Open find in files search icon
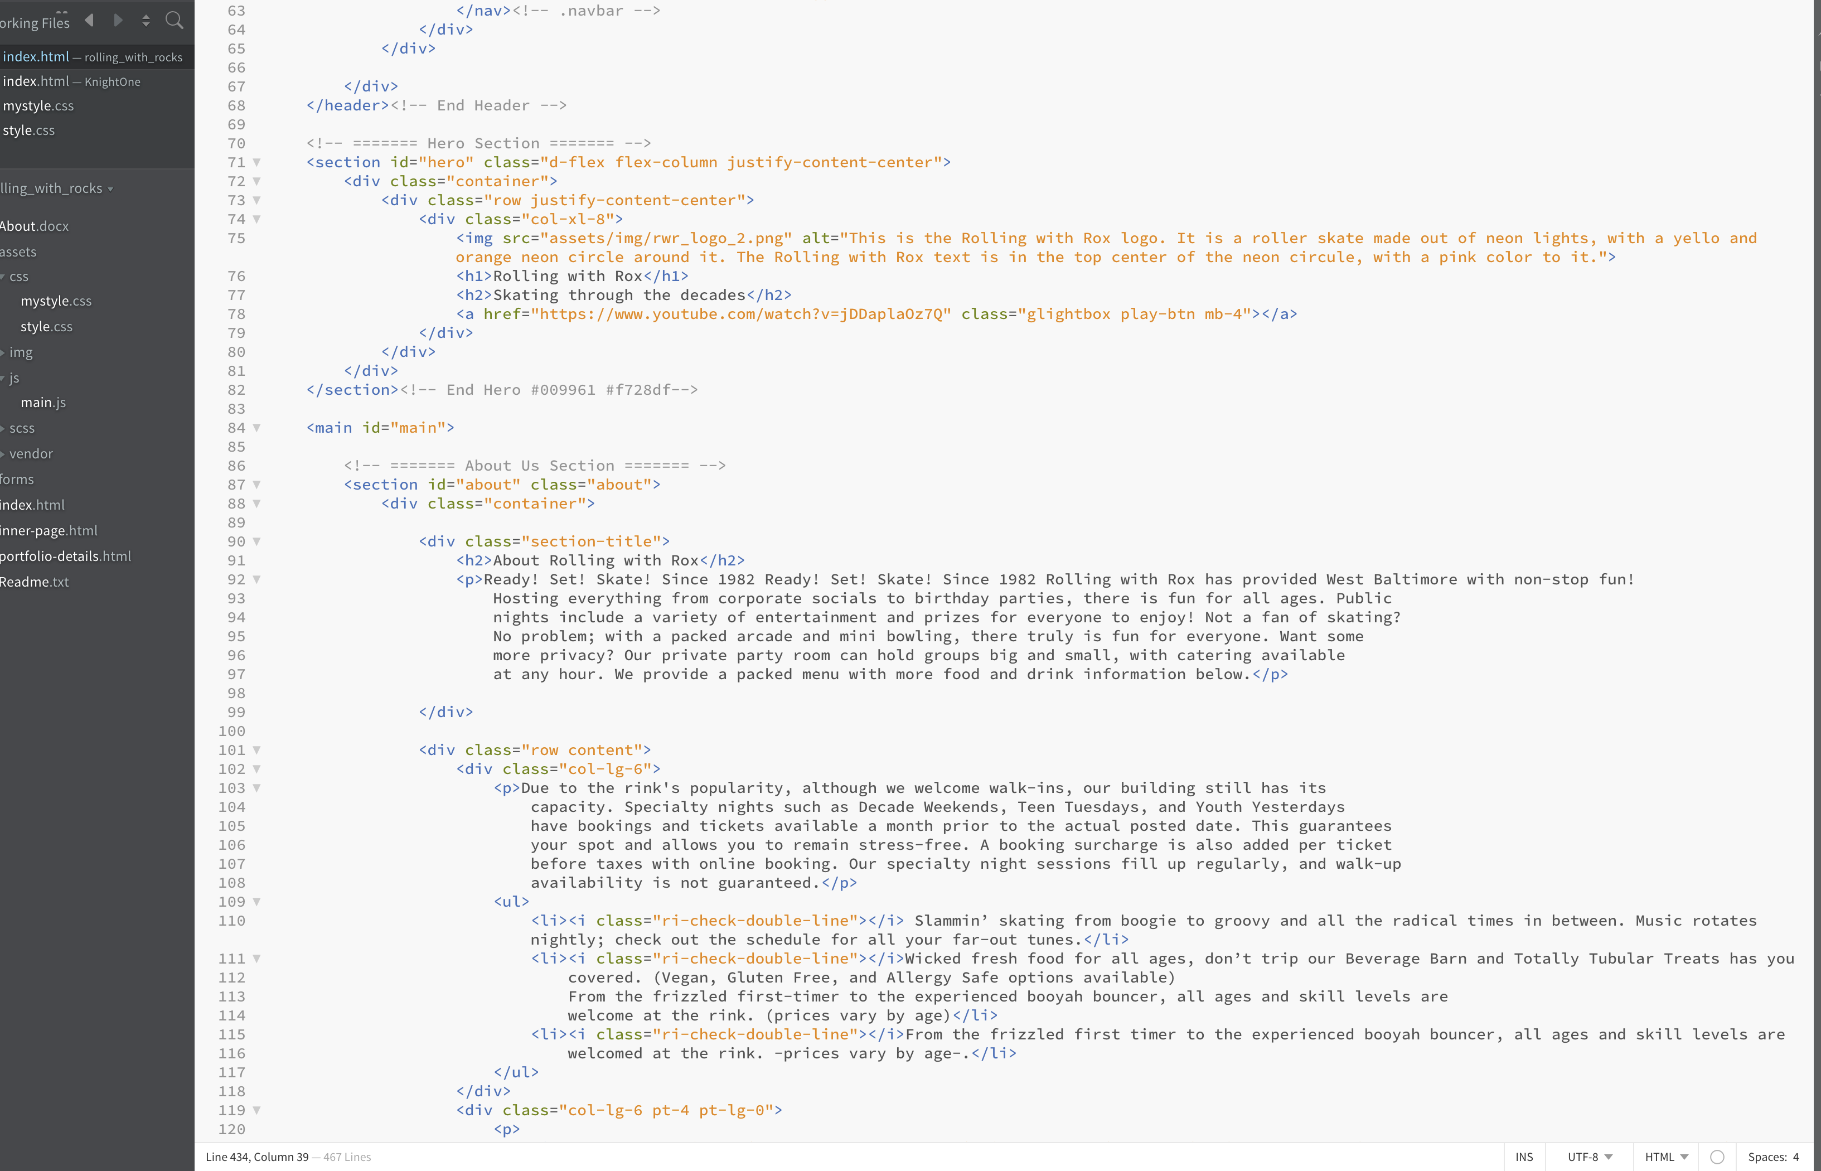 (x=174, y=21)
